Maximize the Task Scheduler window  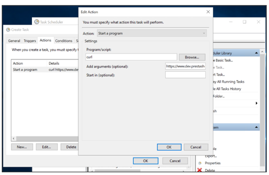[245, 22]
